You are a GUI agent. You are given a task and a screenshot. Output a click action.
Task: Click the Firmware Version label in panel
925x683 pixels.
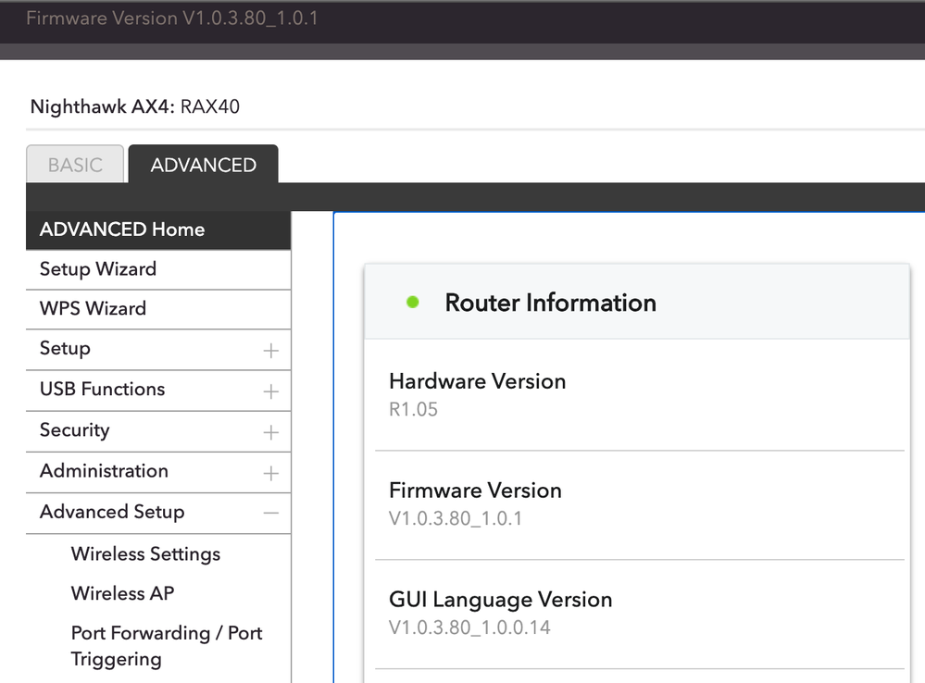(x=475, y=491)
